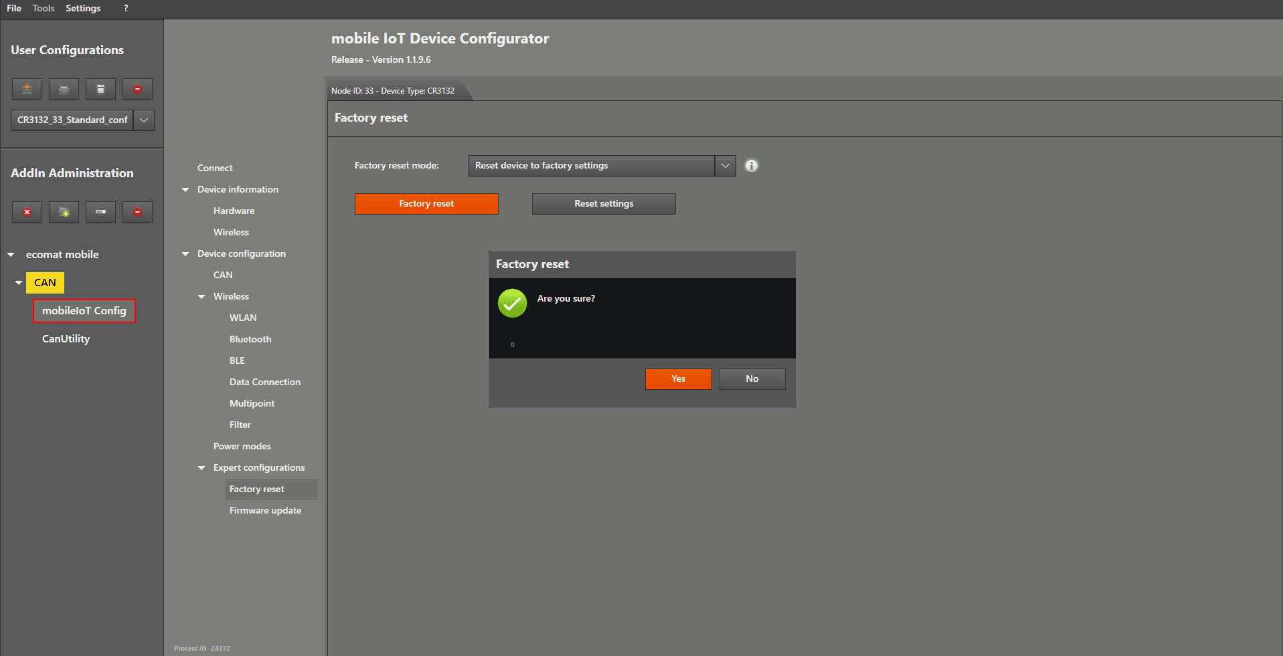Click the info icon beside factory reset mode

click(752, 166)
